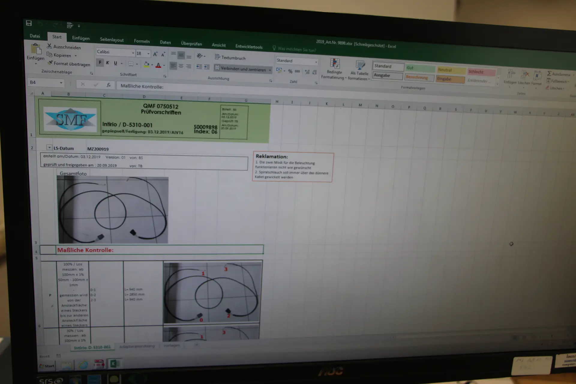
Task: Open borders dropdown arrow
Action: [137, 64]
